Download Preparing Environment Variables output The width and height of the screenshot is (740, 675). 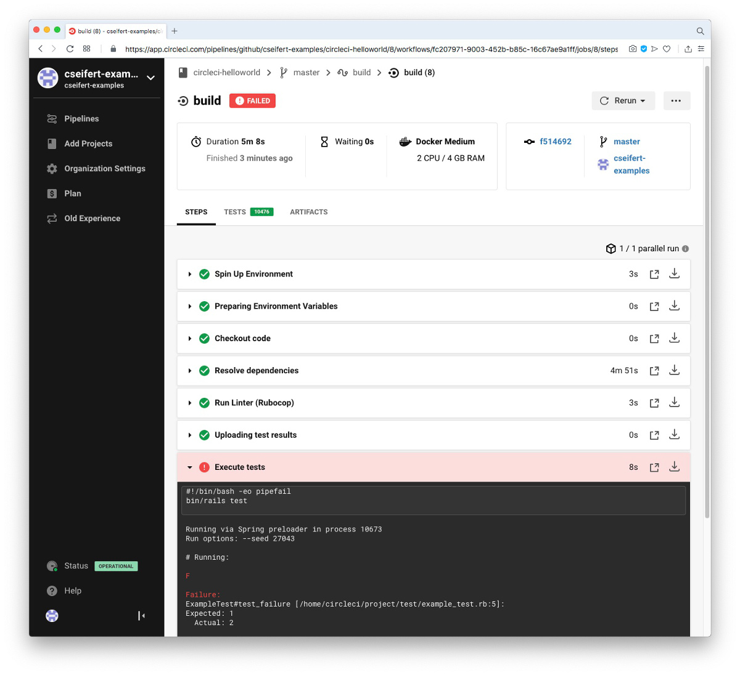point(675,305)
